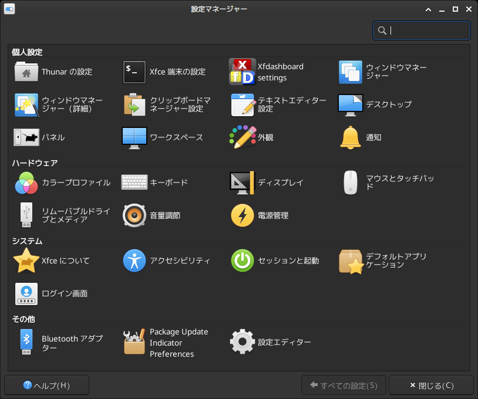Open パネル settings icon
Viewport: 478px width, 399px height.
(x=26, y=137)
